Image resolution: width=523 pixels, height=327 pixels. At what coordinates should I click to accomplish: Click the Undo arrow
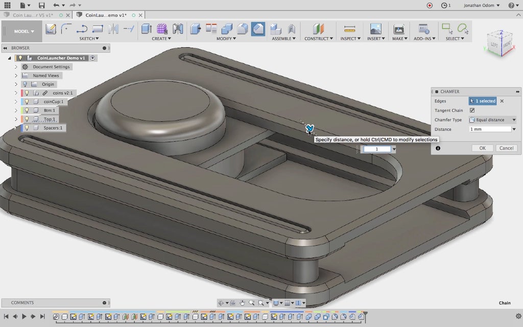pos(56,5)
